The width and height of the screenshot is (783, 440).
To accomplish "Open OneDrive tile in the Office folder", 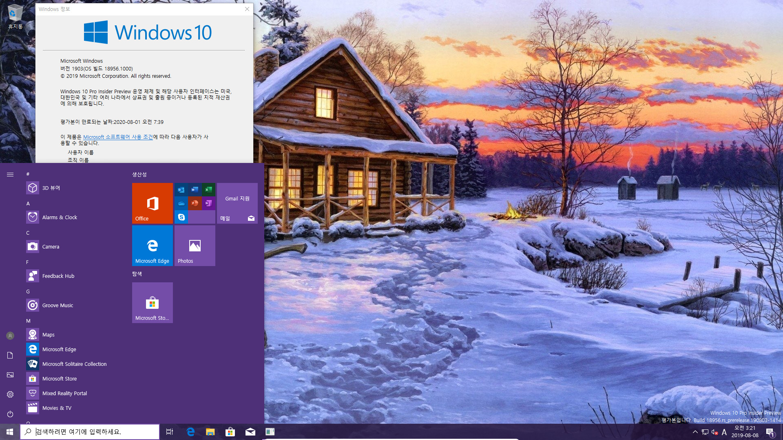I will pos(181,203).
